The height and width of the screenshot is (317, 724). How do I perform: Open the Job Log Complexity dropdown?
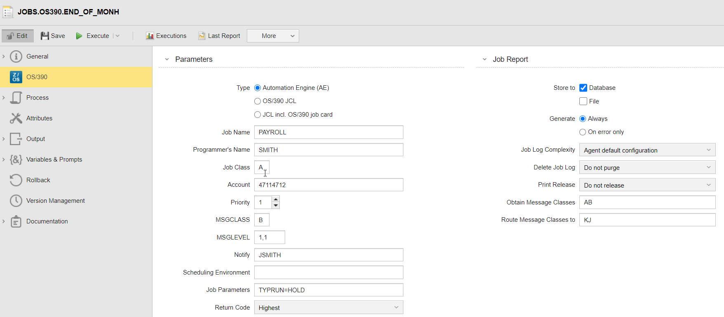pos(647,150)
